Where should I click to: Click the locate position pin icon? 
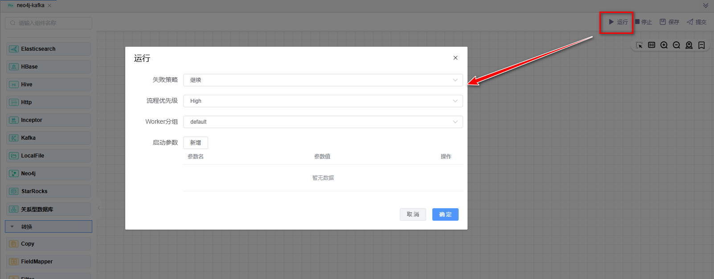click(x=689, y=45)
